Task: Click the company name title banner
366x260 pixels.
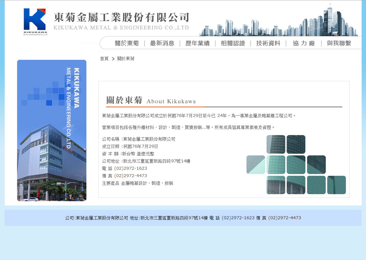Action: coord(121,21)
